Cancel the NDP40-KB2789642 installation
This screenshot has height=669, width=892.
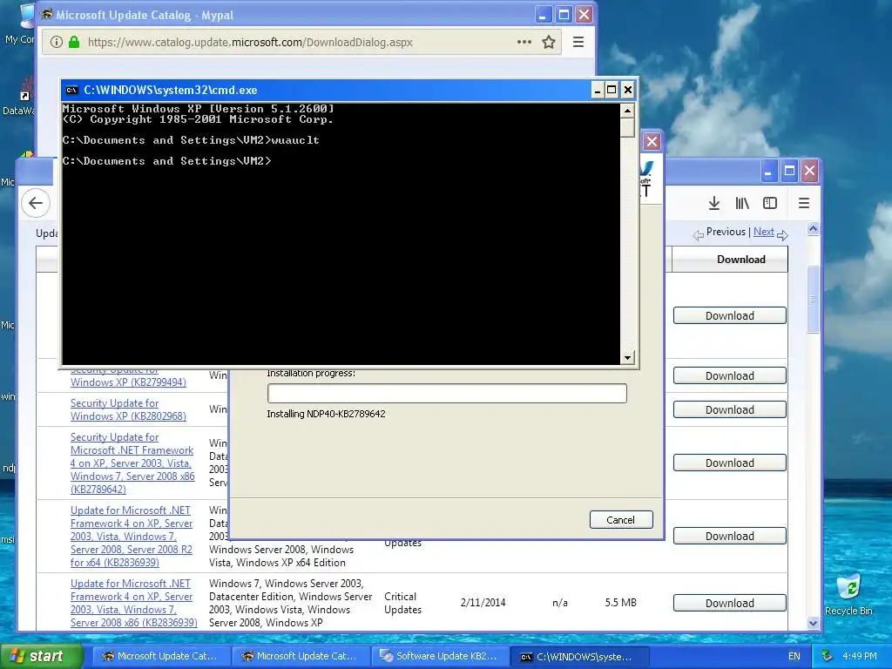pos(620,520)
